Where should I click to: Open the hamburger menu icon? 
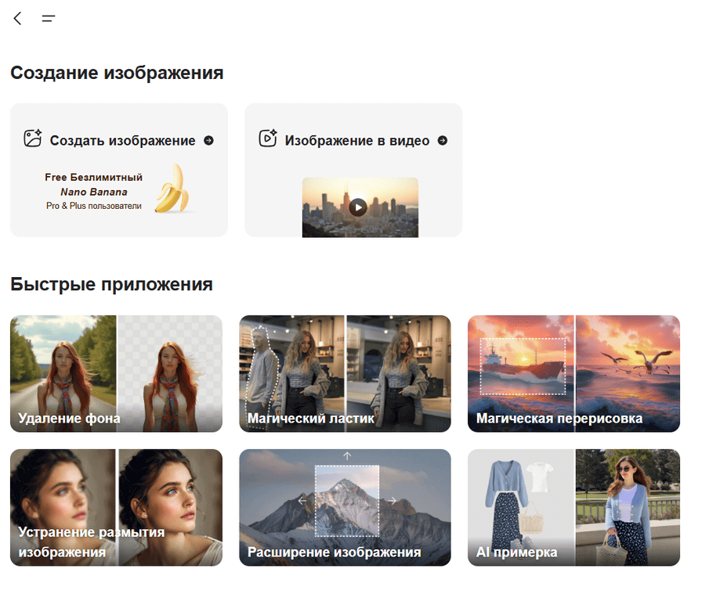coord(49,19)
